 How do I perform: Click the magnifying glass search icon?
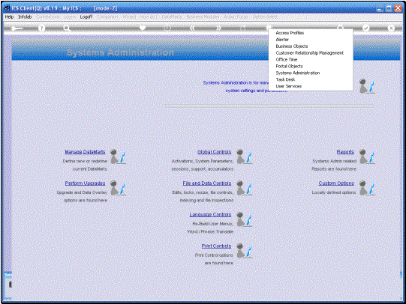[x=67, y=28]
